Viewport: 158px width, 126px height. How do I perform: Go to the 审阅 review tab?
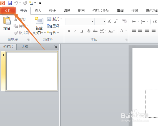[120, 11]
